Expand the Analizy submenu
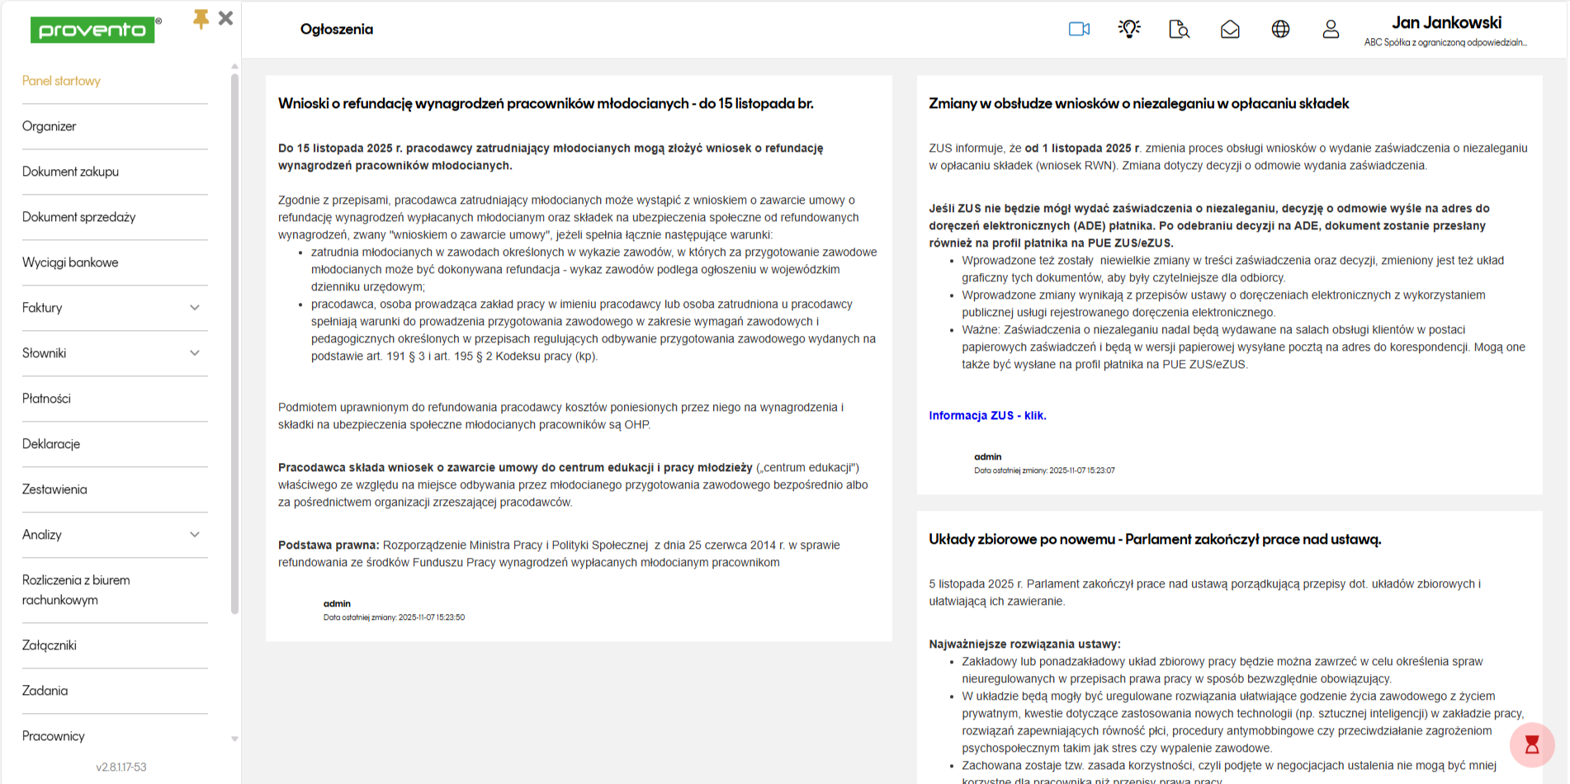Image resolution: width=1570 pixels, height=784 pixels. (195, 535)
